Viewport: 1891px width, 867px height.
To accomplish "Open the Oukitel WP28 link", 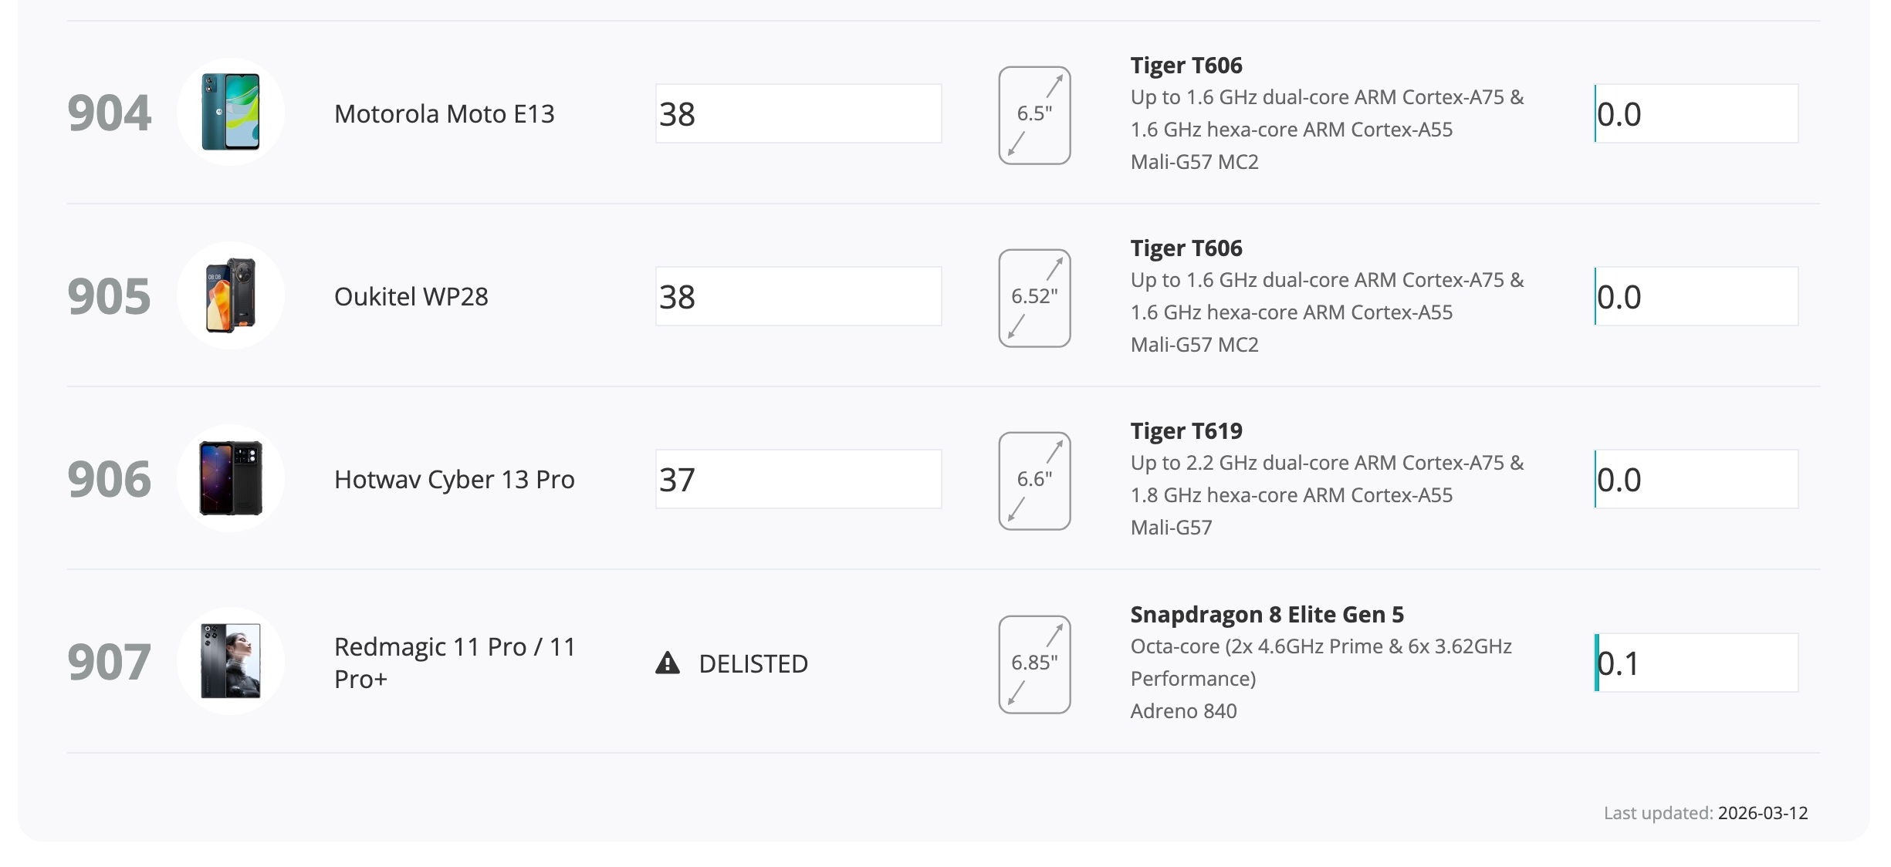I will 411,297.
